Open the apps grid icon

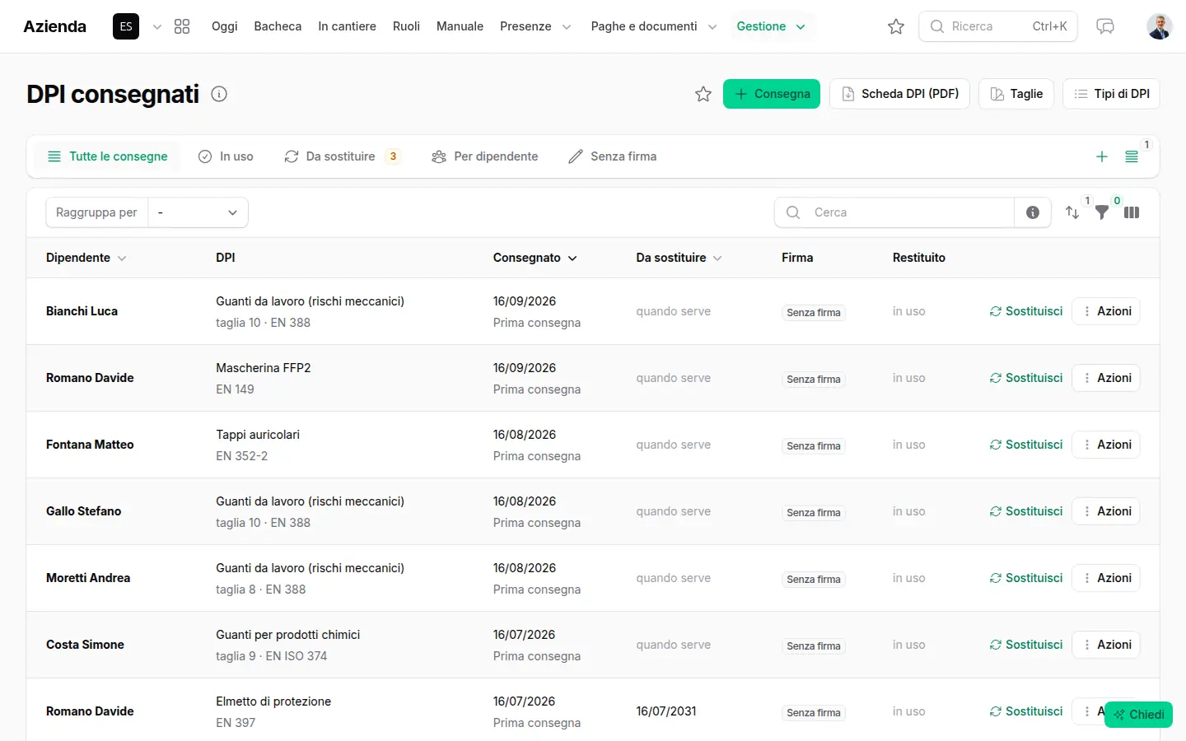coord(182,26)
